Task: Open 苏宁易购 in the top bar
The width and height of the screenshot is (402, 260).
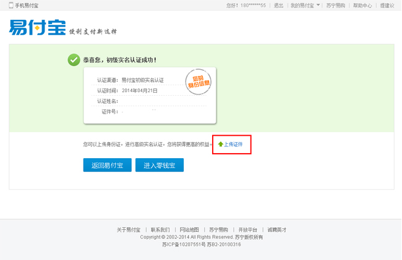Action: click(x=336, y=5)
